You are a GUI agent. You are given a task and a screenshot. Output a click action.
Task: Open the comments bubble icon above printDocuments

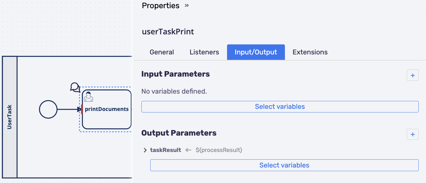[x=75, y=87]
